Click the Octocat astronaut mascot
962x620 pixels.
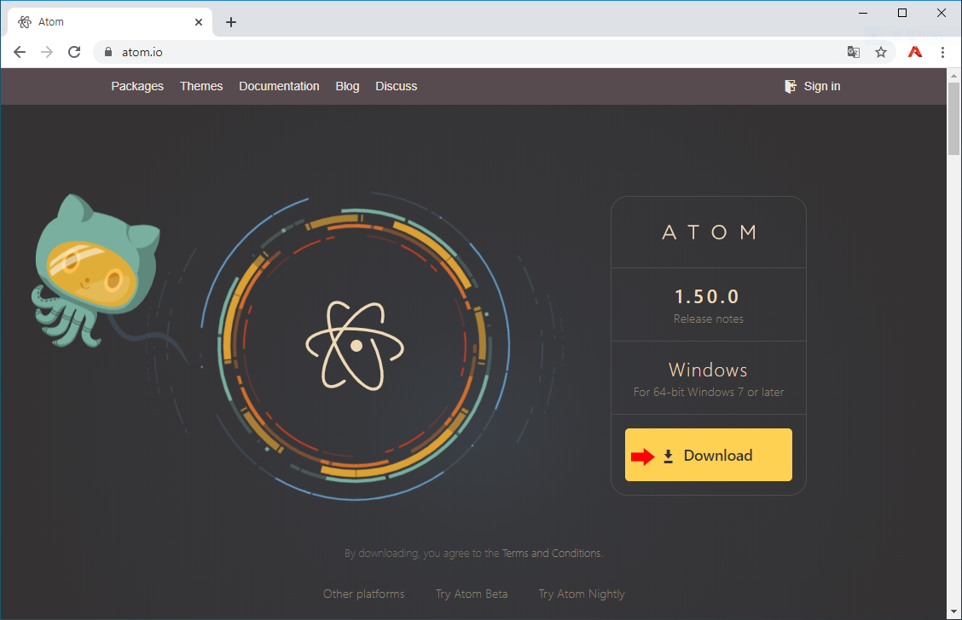coord(97,270)
